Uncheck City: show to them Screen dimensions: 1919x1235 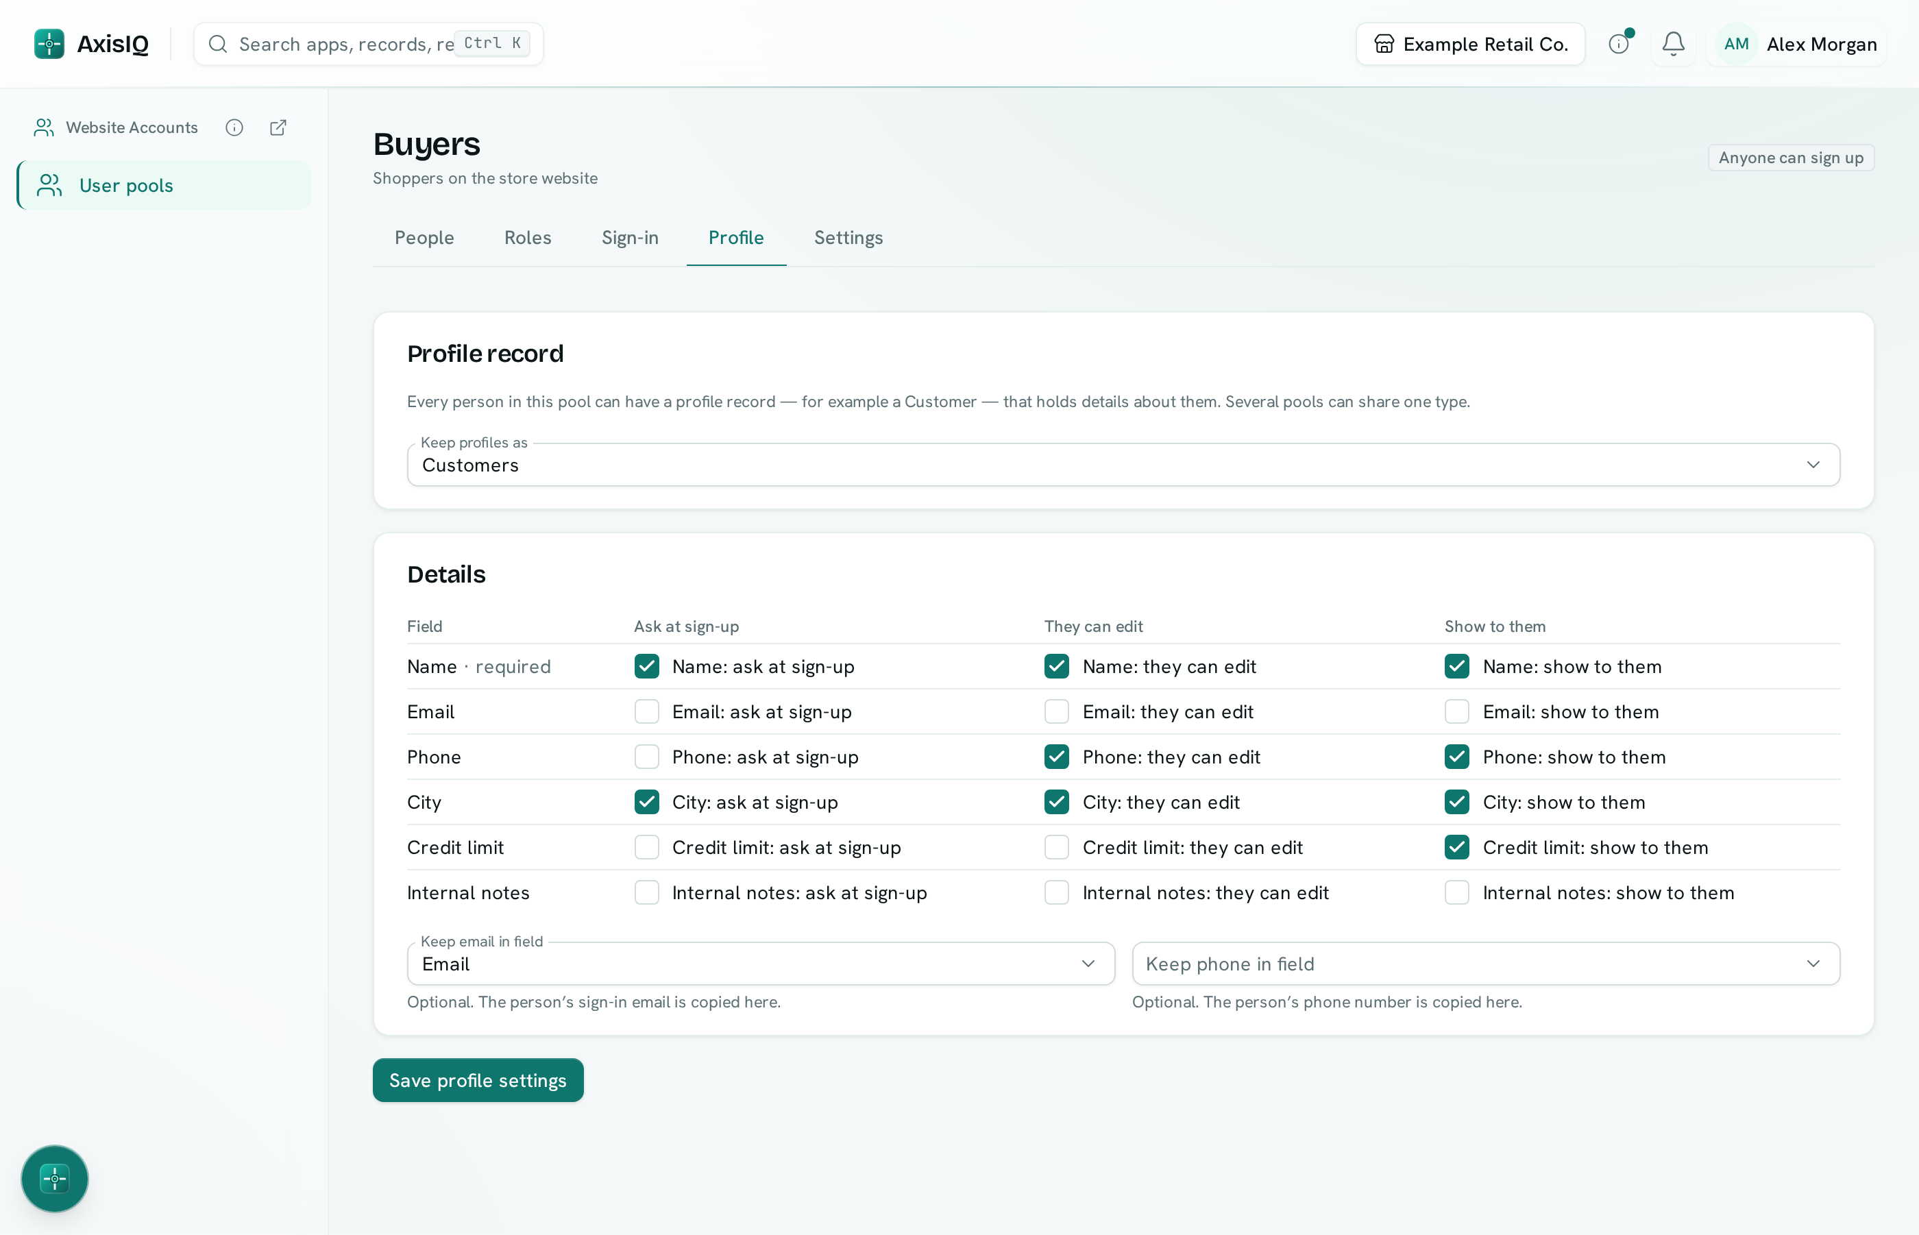pos(1456,802)
